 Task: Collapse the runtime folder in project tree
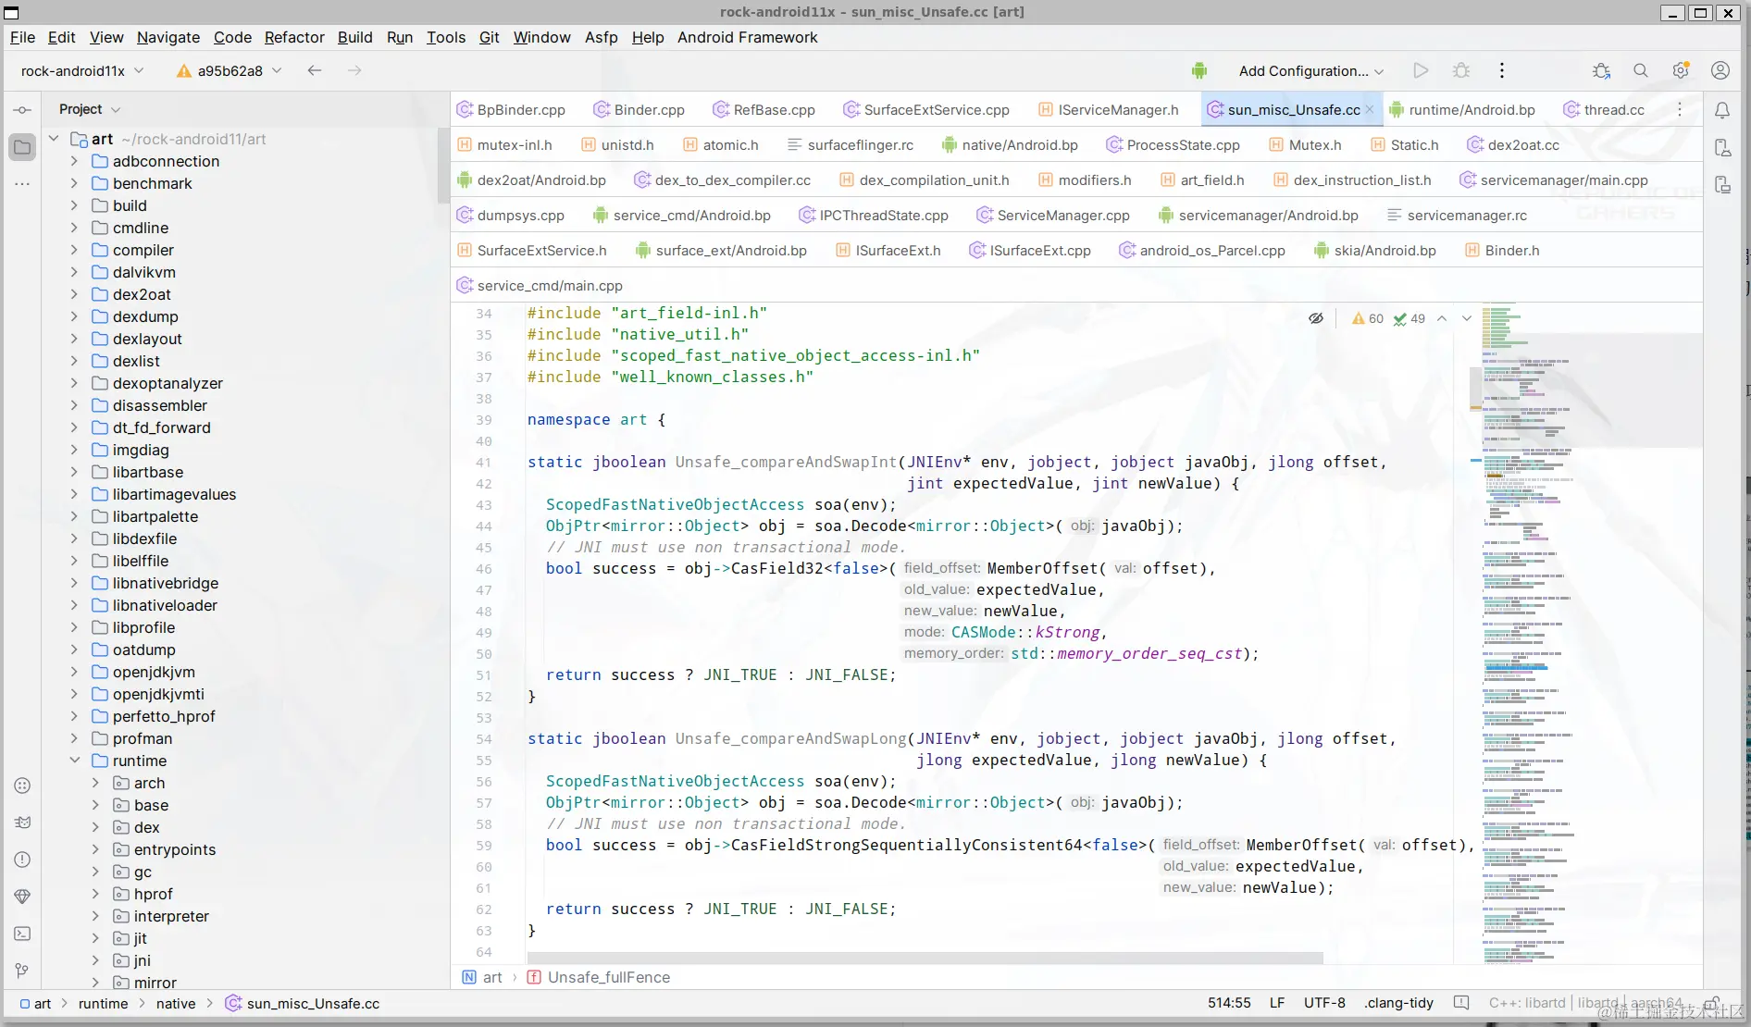pos(75,761)
